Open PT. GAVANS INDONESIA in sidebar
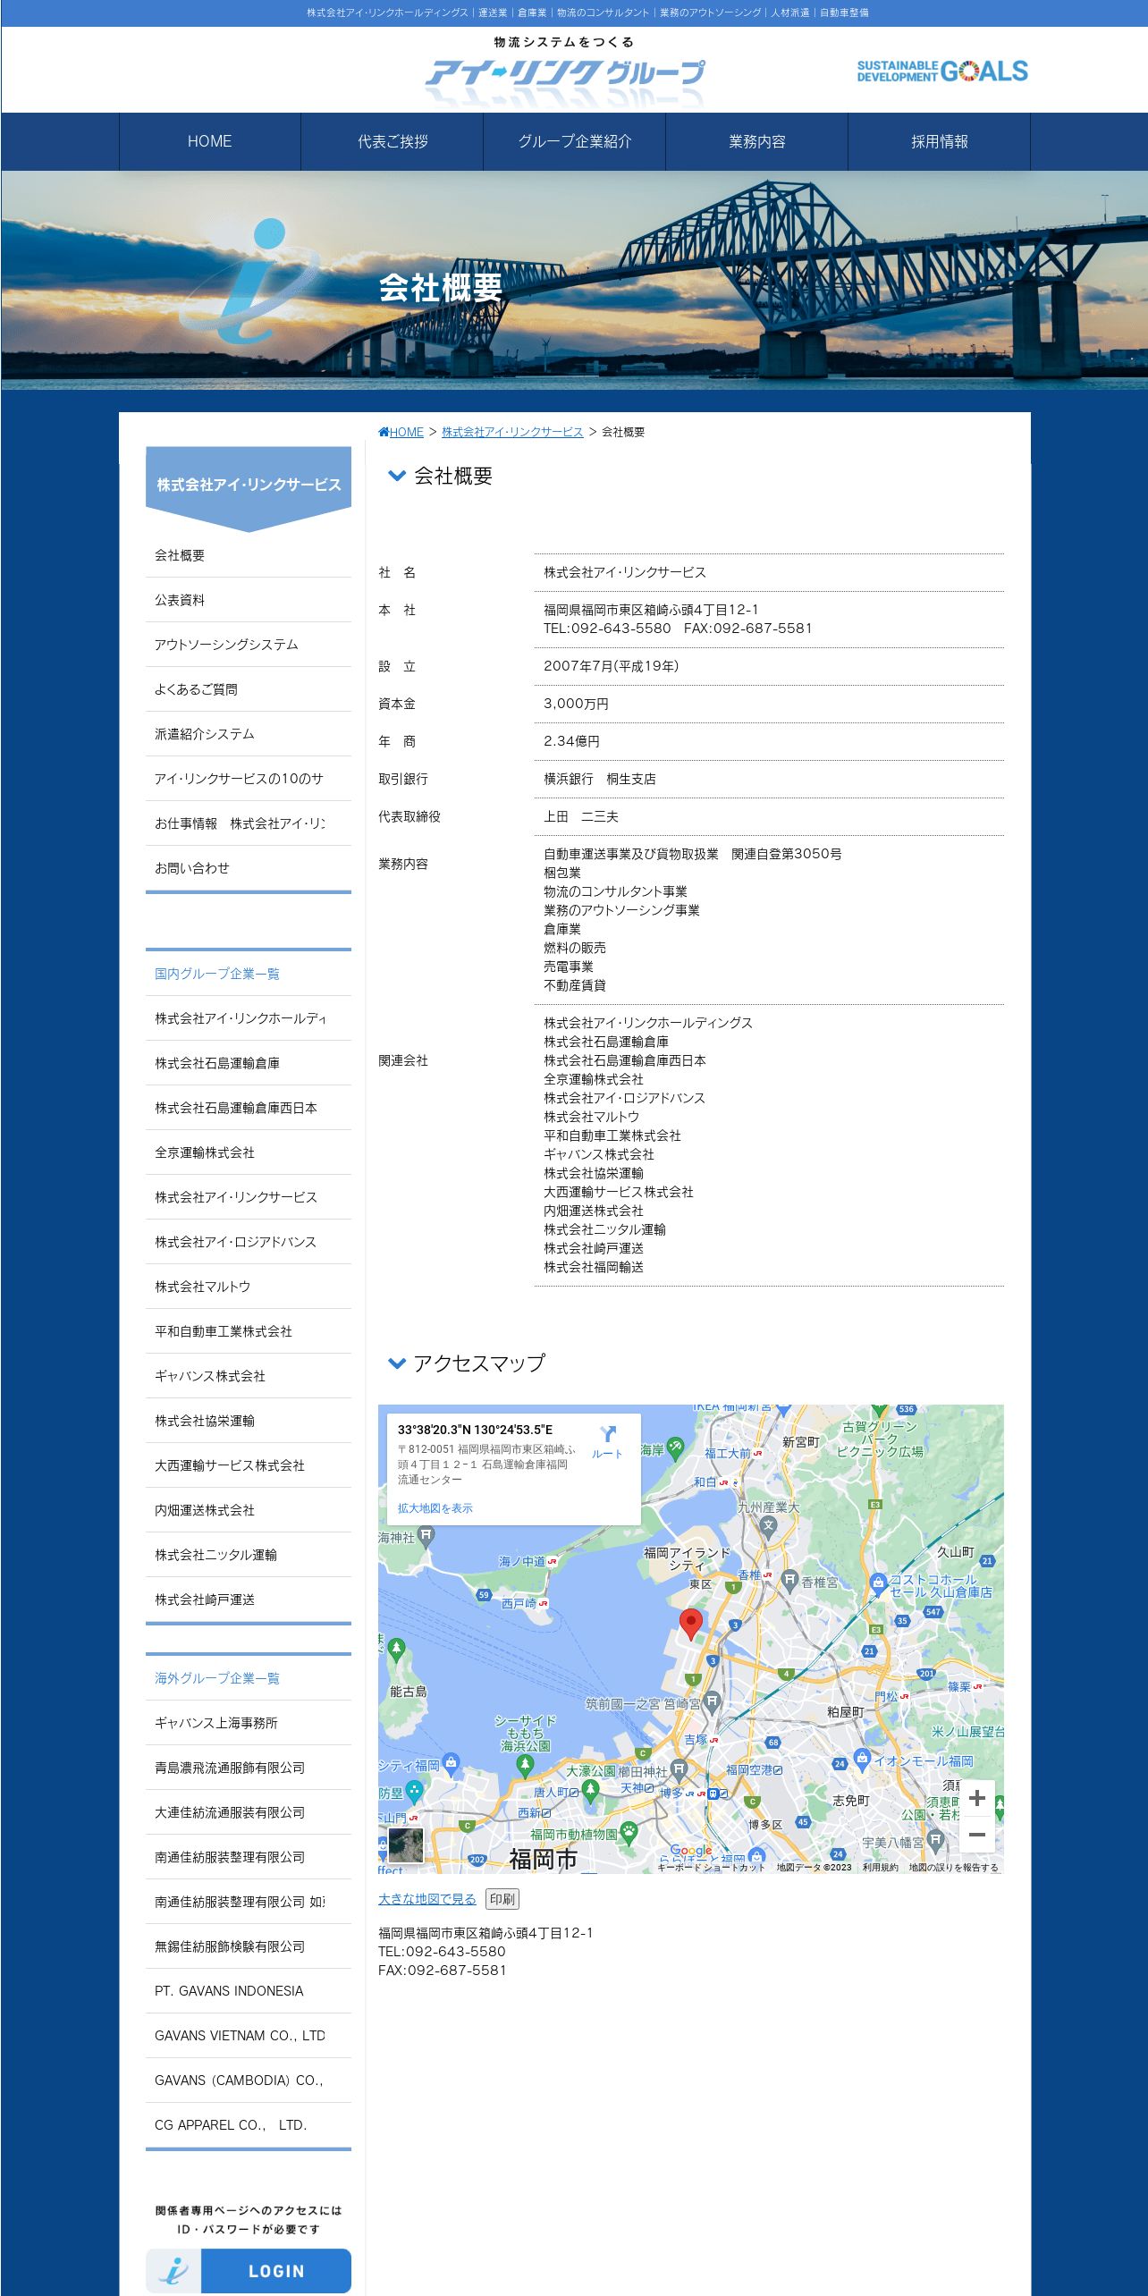Viewport: 1148px width, 2296px height. point(249,1991)
